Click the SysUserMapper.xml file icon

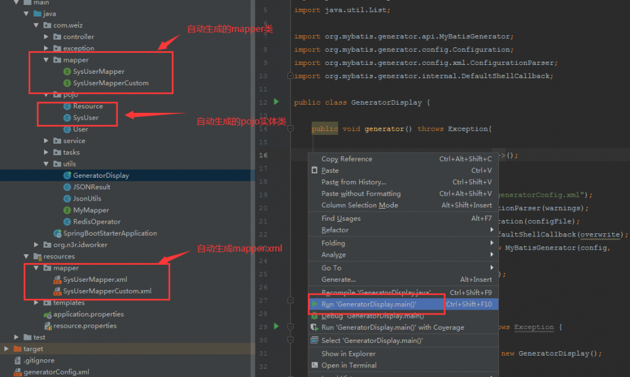click(57, 279)
